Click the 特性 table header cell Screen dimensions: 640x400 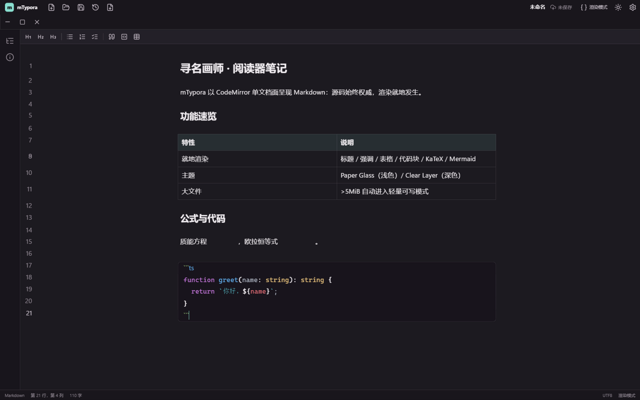pos(257,143)
